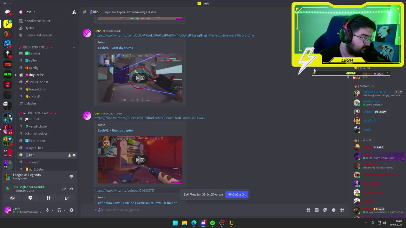
Task: Open twitch.tv/videos/1308213777 link
Action: coord(124,191)
